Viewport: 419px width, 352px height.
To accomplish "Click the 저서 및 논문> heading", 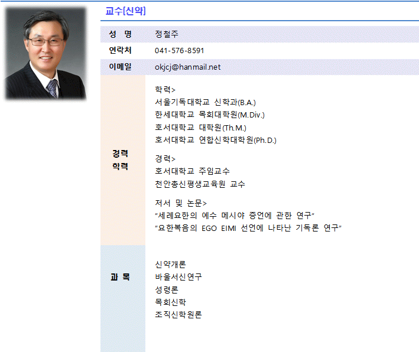I will [x=181, y=203].
